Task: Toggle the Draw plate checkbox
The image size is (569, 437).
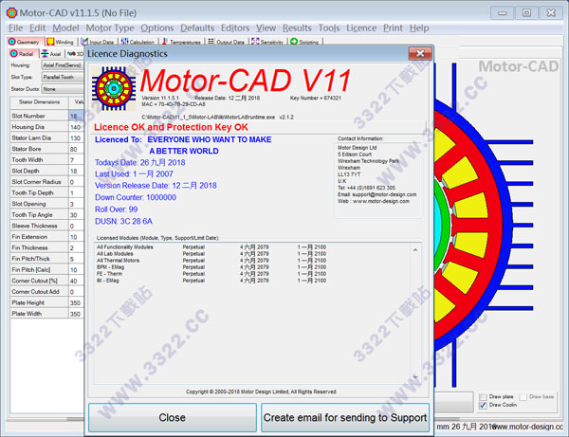Action: coord(483,397)
